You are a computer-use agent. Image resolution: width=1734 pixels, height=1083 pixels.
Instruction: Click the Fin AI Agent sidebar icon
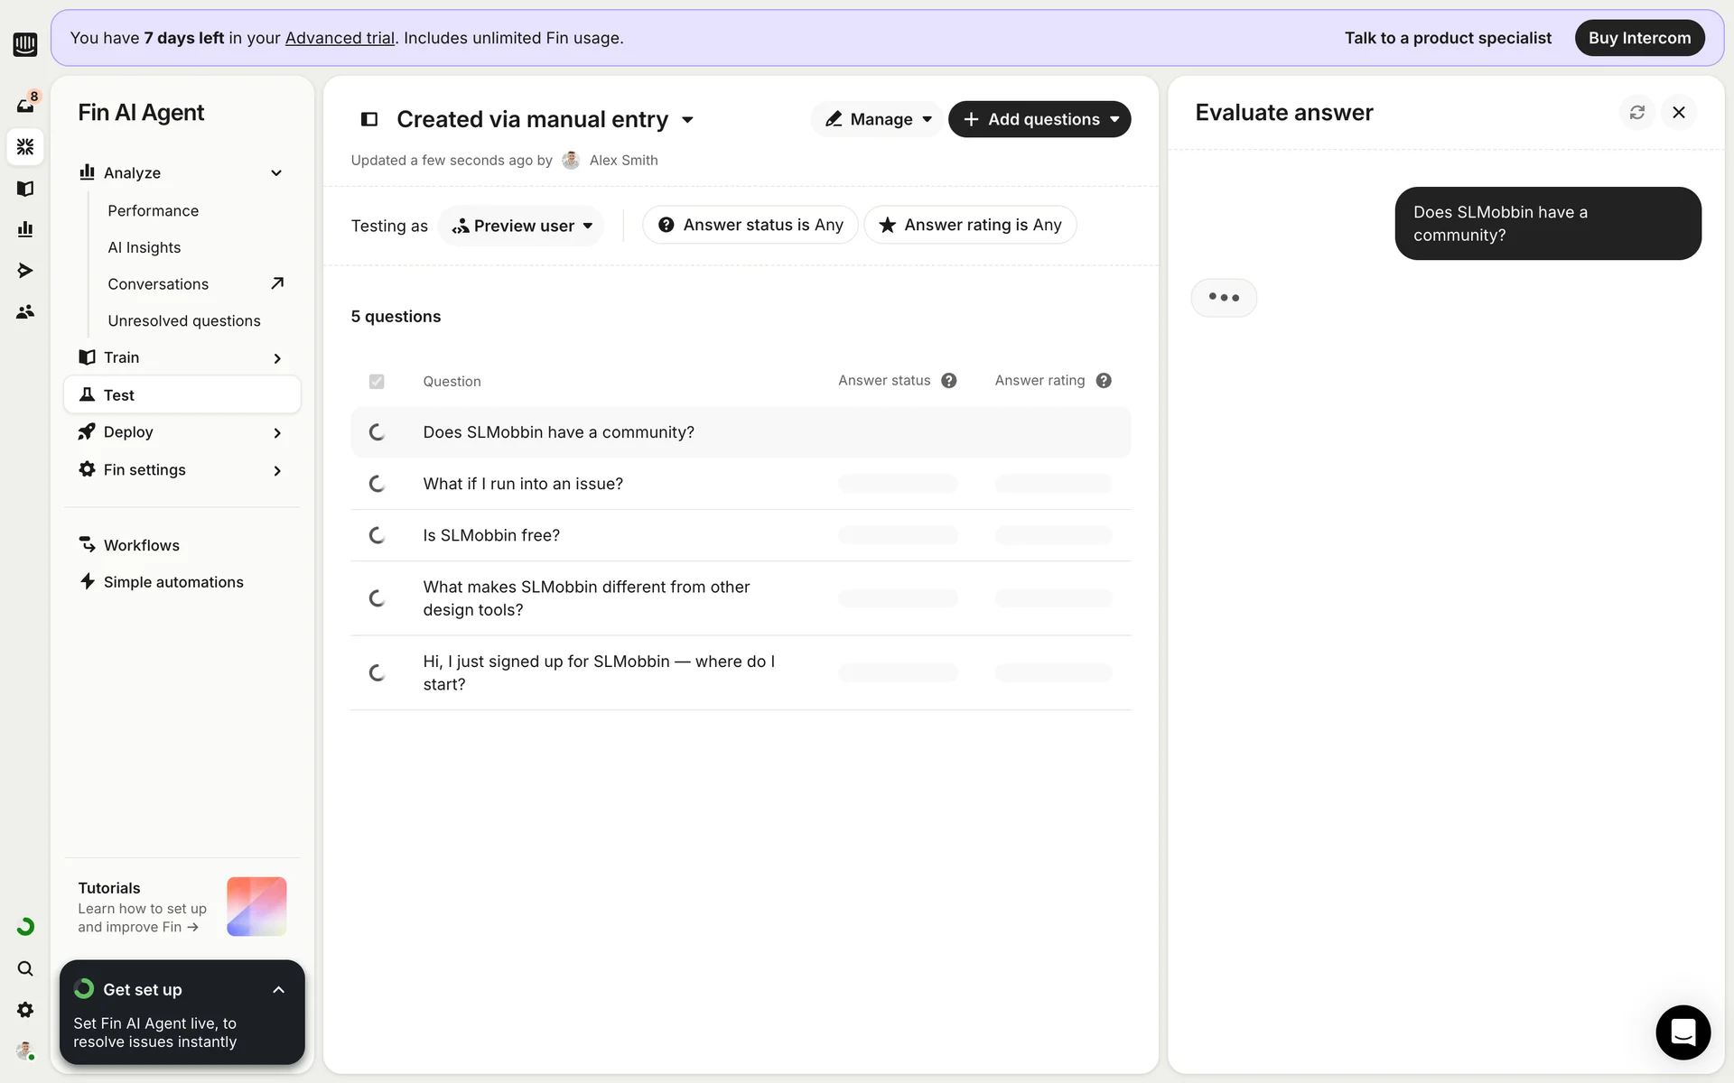pyautogui.click(x=25, y=146)
